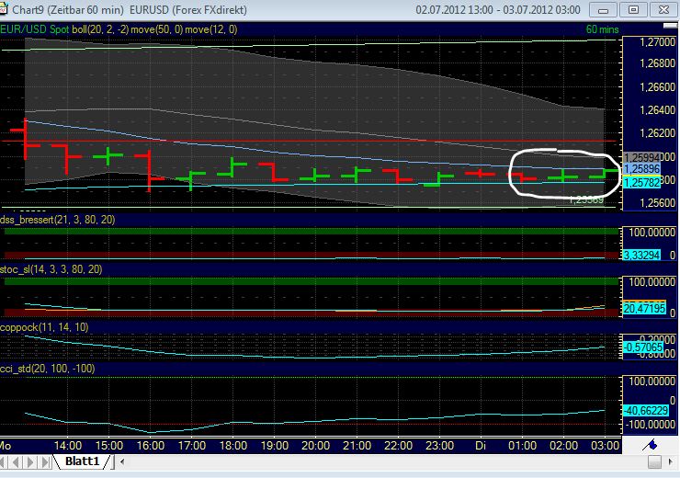Click the 03:00 time axis label
This screenshot has width=680, height=478.
[x=606, y=446]
